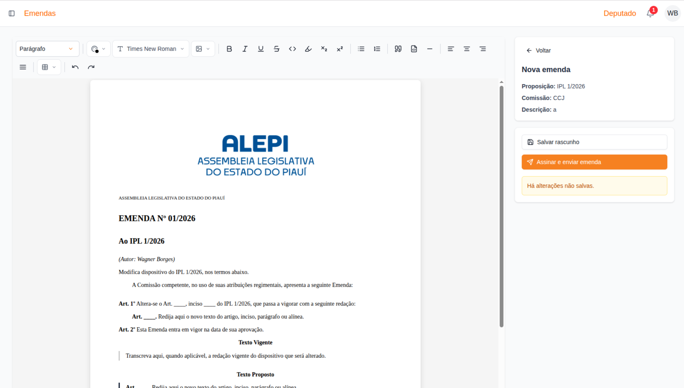Undo the last change
Image resolution: width=684 pixels, height=388 pixels.
click(75, 67)
